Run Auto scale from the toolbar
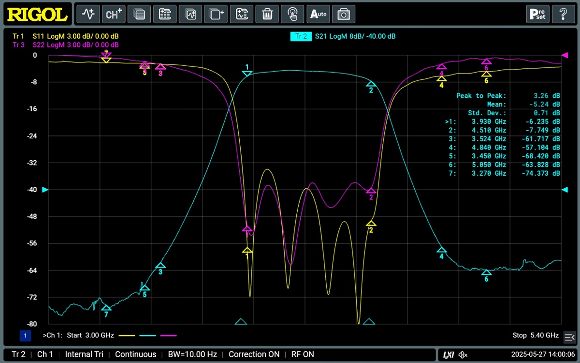Screen dimensions: 580x363 (x=318, y=14)
